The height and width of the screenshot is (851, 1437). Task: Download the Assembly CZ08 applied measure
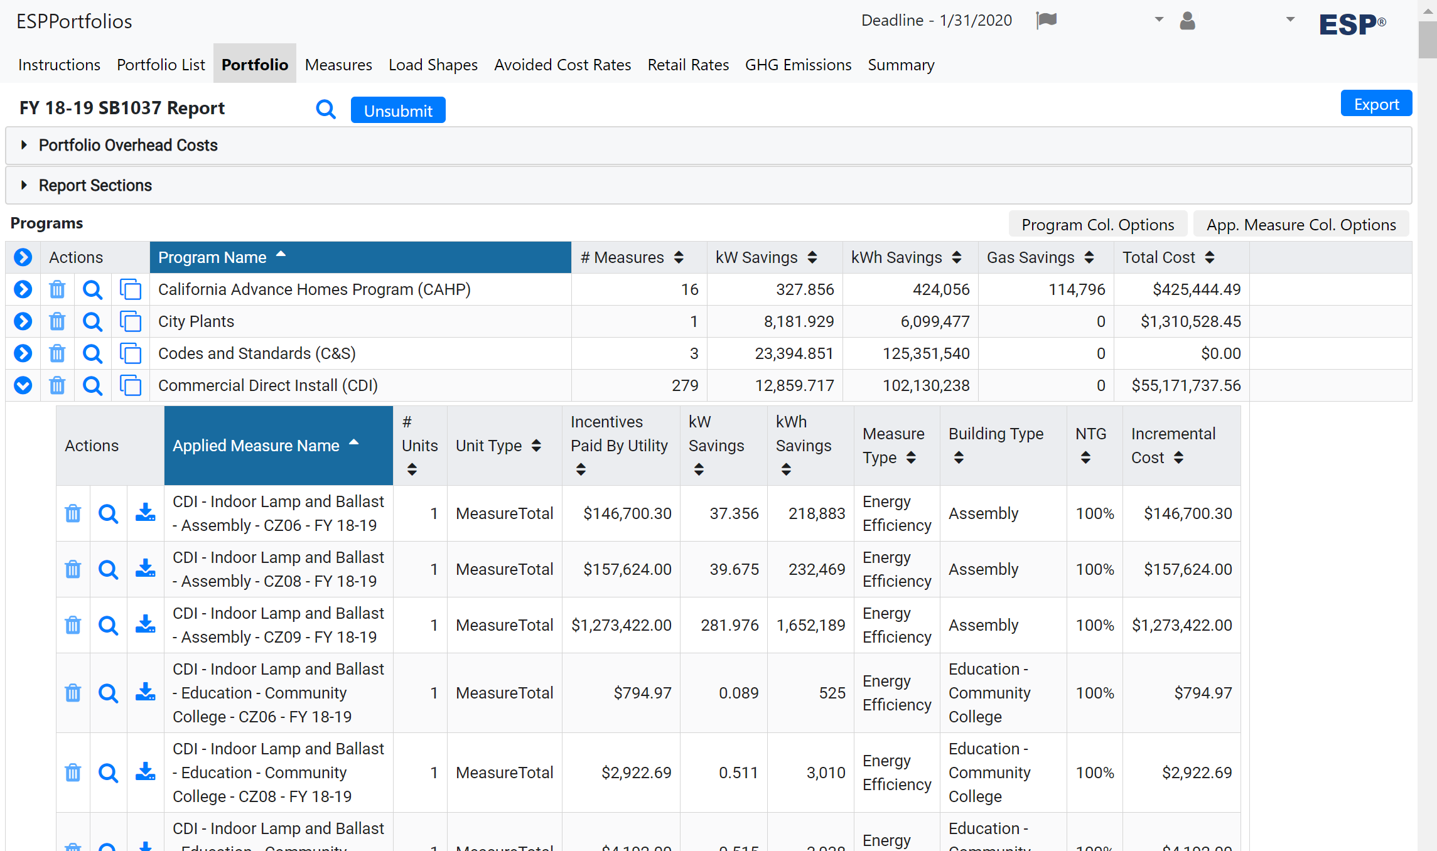coord(146,569)
